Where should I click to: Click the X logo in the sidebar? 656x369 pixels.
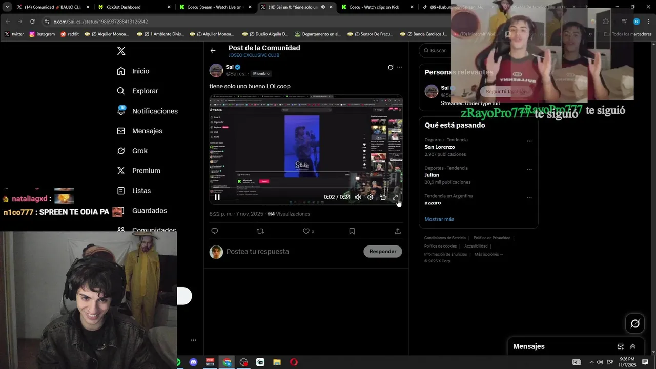(121, 51)
